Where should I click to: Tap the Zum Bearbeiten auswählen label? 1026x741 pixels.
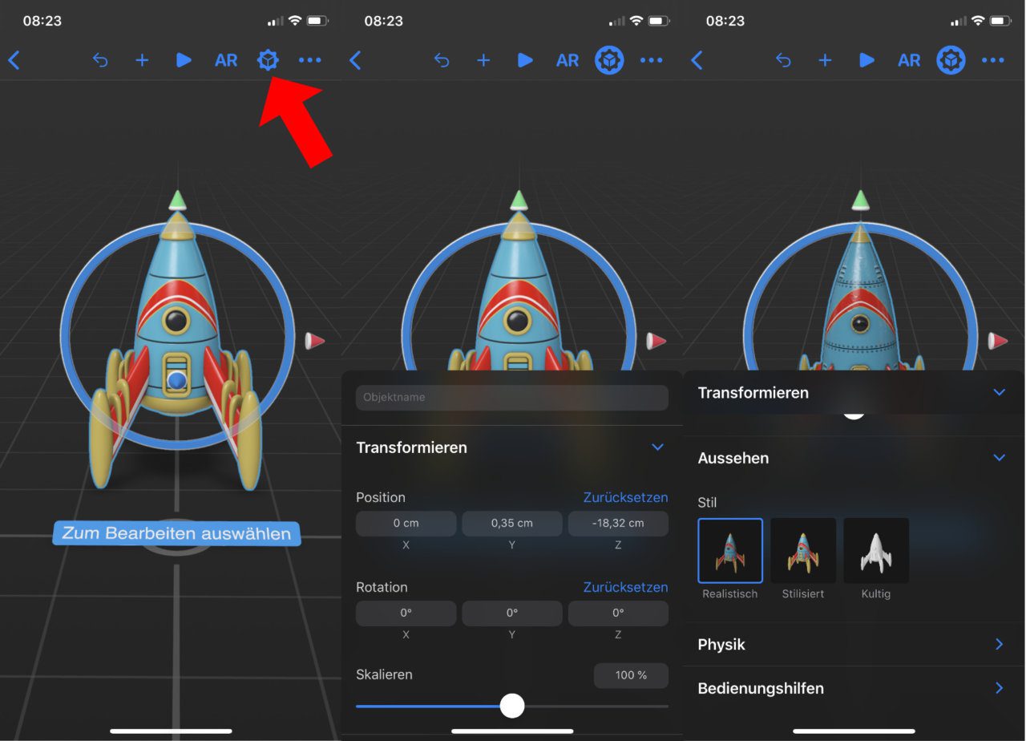coord(176,532)
